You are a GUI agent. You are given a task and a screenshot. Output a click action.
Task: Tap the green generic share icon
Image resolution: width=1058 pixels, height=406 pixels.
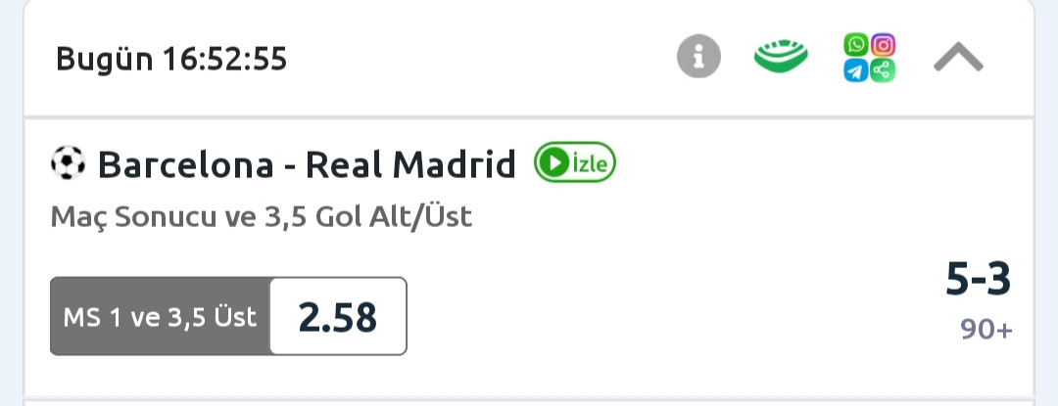tap(883, 70)
